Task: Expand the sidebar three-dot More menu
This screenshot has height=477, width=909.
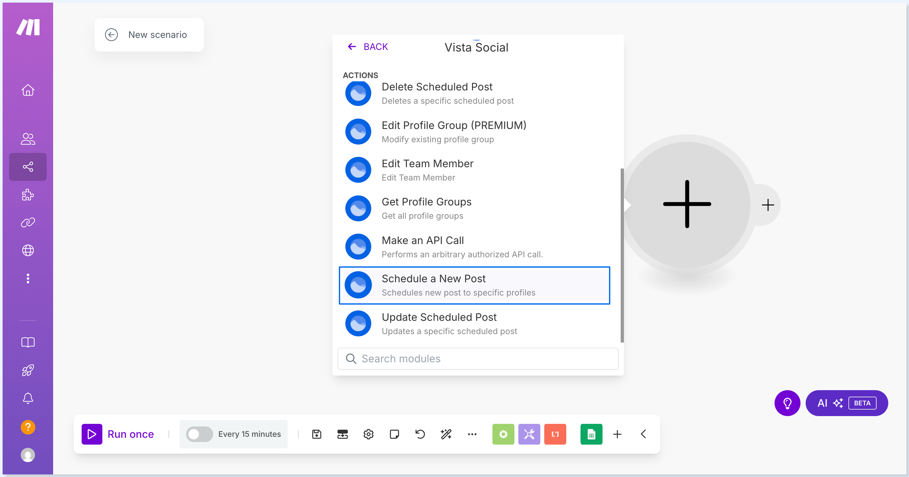Action: pyautogui.click(x=28, y=279)
